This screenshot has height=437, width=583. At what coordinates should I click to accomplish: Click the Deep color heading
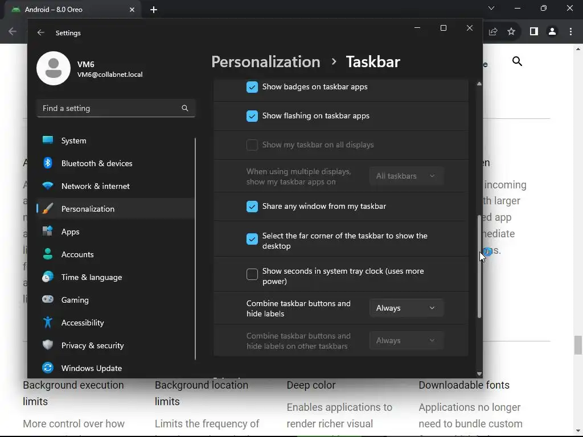311,385
